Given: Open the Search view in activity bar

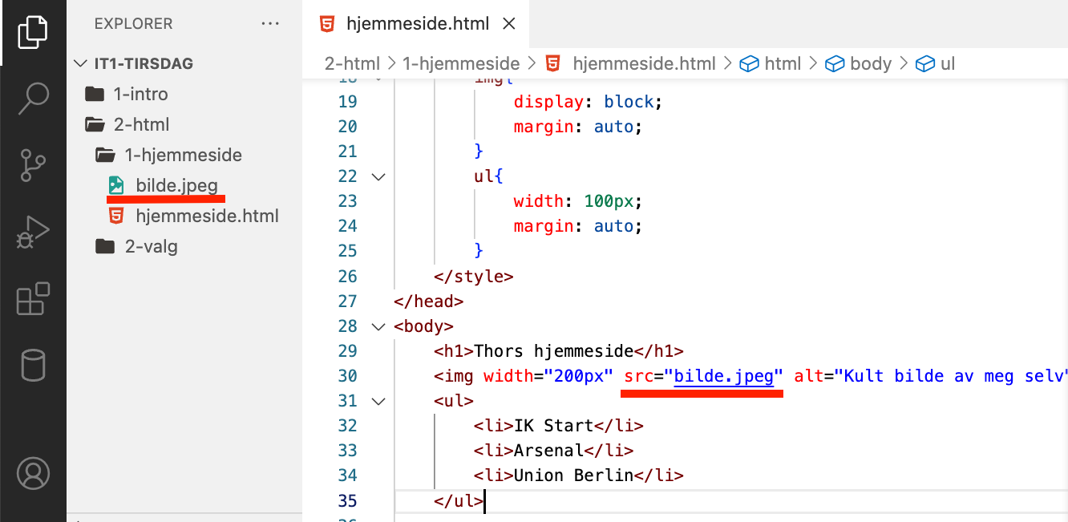Looking at the screenshot, I should point(33,98).
